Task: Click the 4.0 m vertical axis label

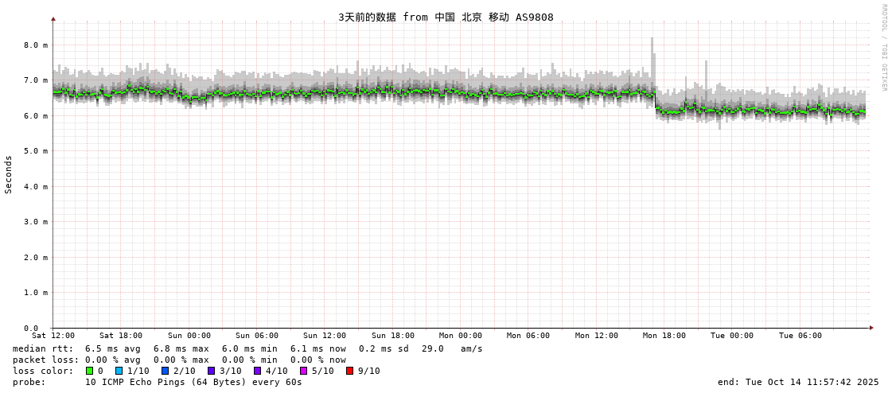Action: [x=36, y=186]
